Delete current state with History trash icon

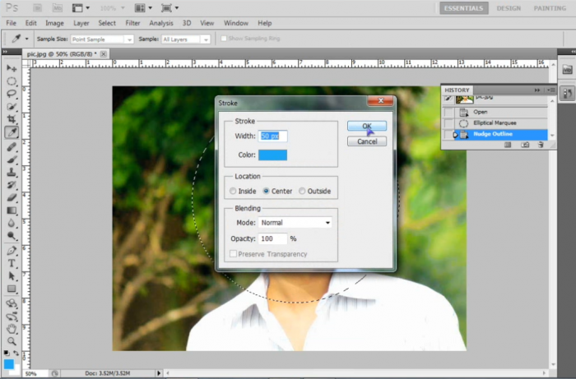point(541,145)
